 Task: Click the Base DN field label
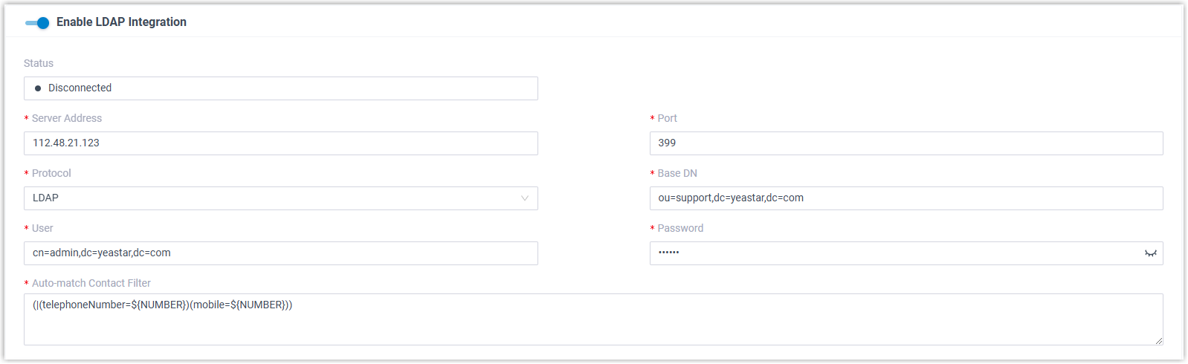tap(677, 173)
